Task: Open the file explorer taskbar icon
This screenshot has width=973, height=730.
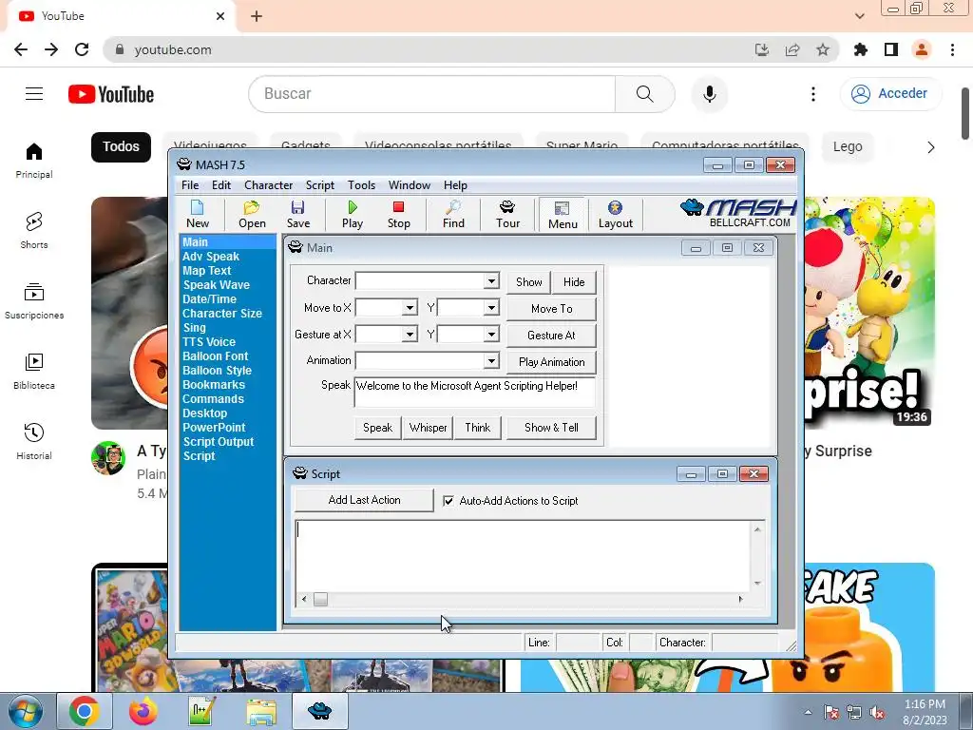Action: point(261,711)
